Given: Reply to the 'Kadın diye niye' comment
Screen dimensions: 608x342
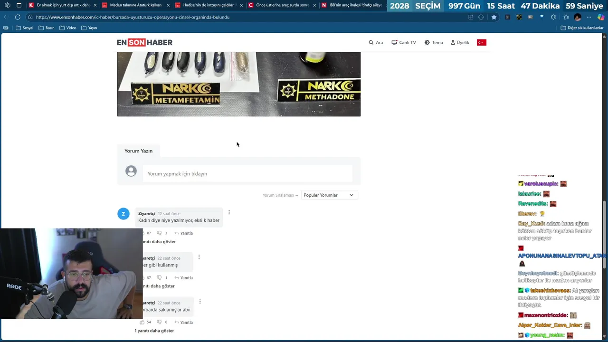Looking at the screenshot, I should click(183, 233).
